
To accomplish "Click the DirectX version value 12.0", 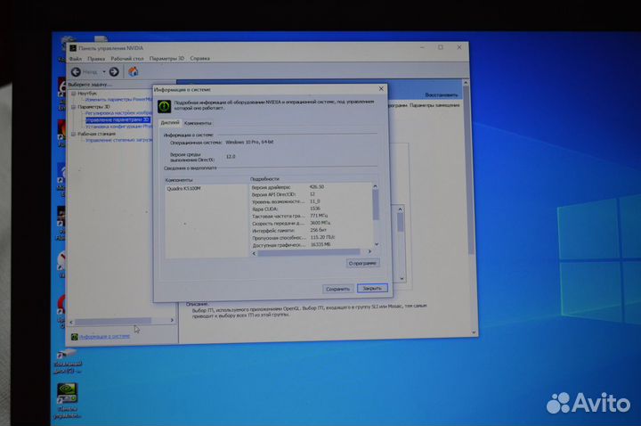I will (x=231, y=157).
